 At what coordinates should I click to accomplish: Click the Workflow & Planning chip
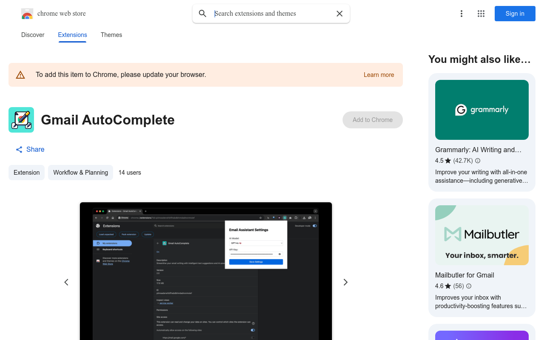click(x=80, y=173)
